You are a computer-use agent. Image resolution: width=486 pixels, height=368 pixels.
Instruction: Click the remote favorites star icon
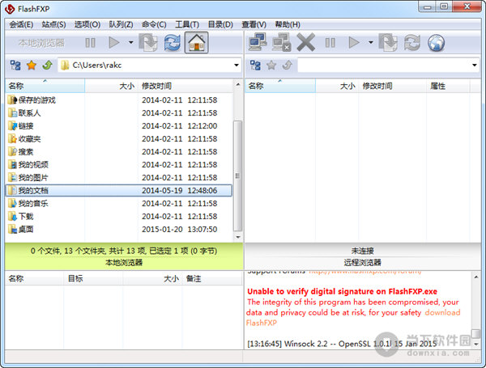(x=271, y=66)
